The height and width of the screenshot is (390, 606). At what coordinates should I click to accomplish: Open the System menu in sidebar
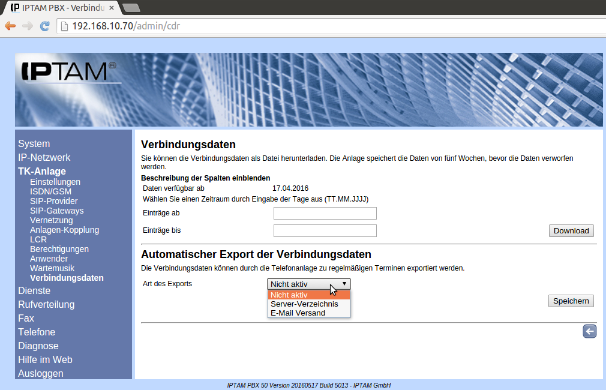34,144
